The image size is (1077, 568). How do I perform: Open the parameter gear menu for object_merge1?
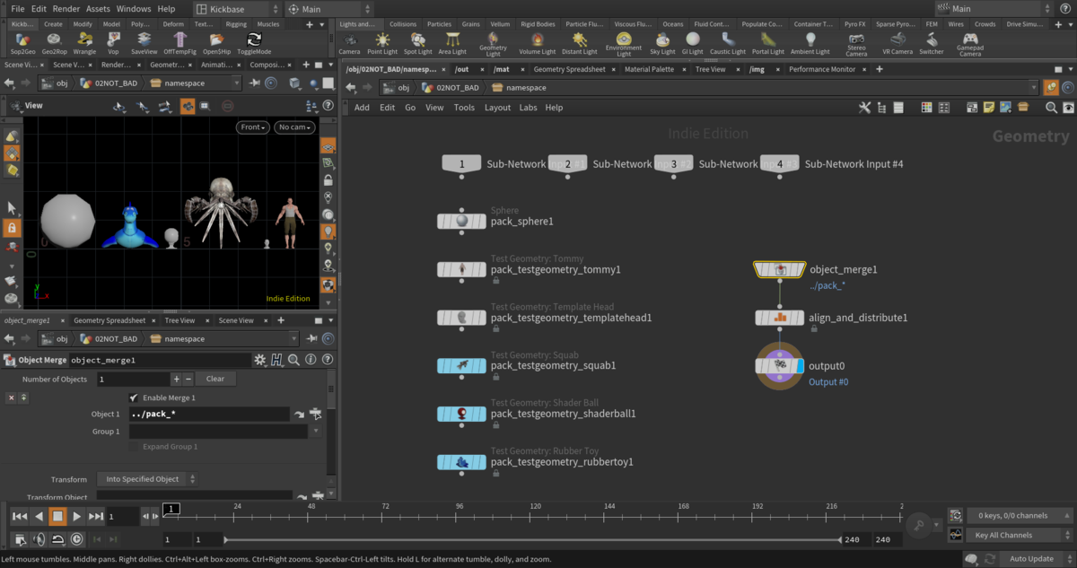[x=260, y=360]
